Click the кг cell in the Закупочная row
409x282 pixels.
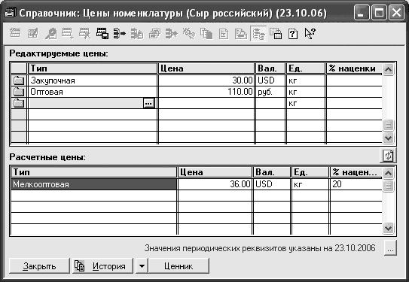(306, 80)
